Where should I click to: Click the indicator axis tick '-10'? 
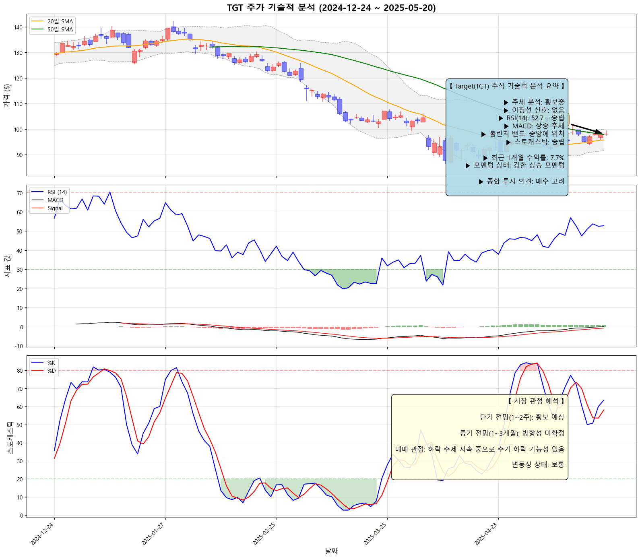19,346
